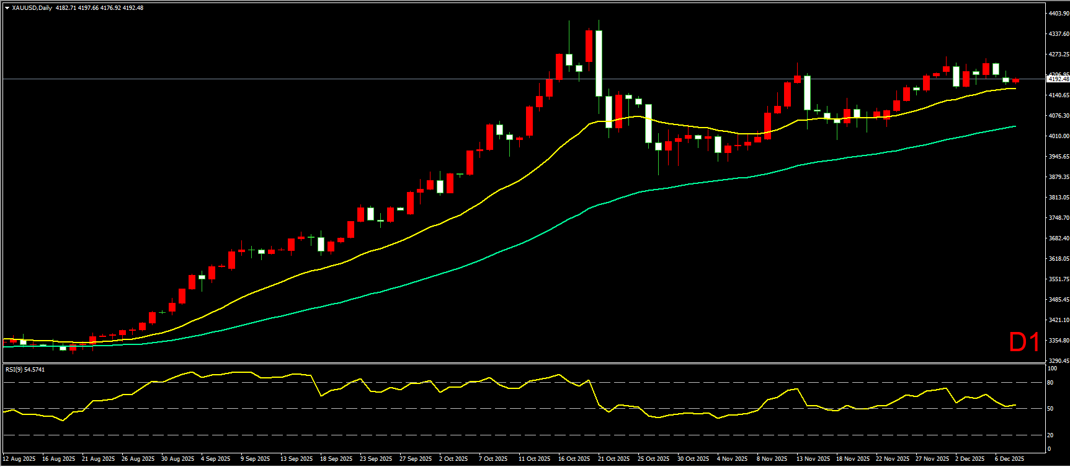Click the 12 Aug 2025 date label
The width and height of the screenshot is (1070, 467).
(x=19, y=459)
